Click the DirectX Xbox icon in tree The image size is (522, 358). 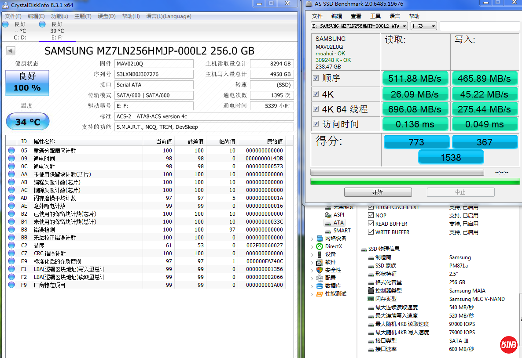click(x=320, y=246)
